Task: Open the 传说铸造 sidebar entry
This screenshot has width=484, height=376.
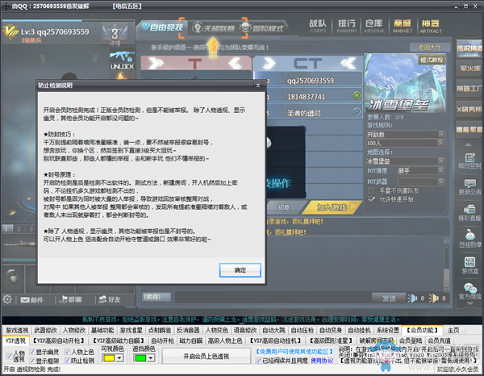Action: 469,48
